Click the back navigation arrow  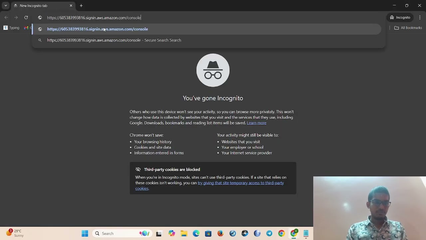(x=6, y=18)
